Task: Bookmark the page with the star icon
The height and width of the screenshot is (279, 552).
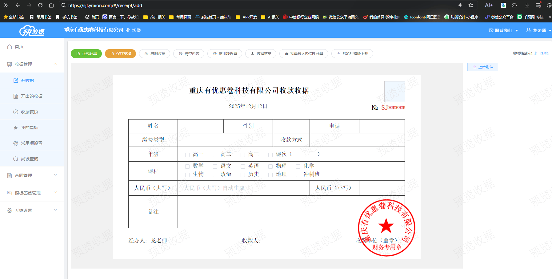Action: coord(471,5)
